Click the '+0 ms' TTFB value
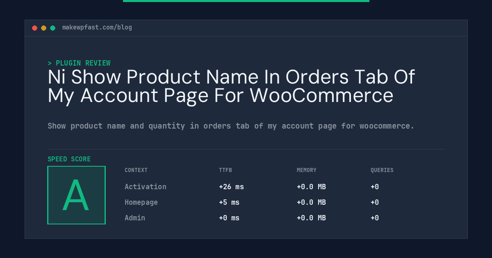492x258 pixels. 229,218
